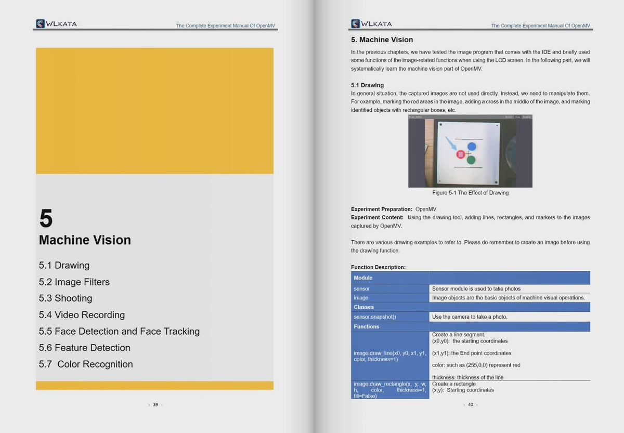This screenshot has width=624, height=433.
Task: Click the green circle in the figure
Action: click(x=471, y=160)
